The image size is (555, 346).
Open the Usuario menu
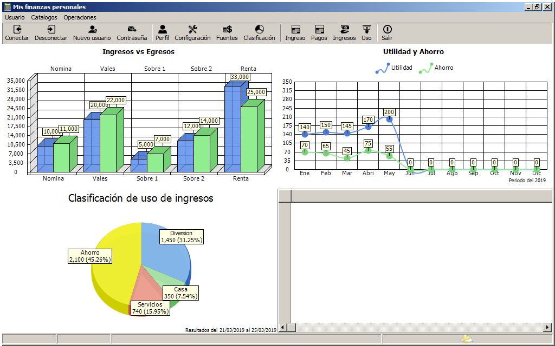(x=15, y=17)
